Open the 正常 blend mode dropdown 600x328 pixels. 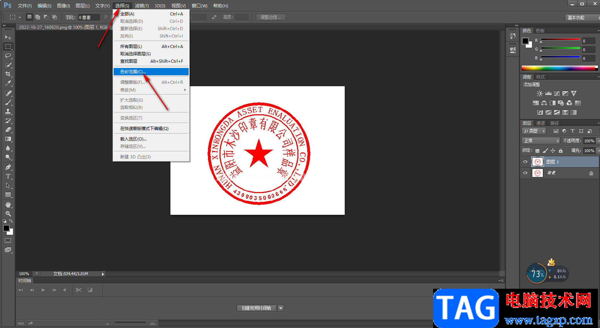541,141
